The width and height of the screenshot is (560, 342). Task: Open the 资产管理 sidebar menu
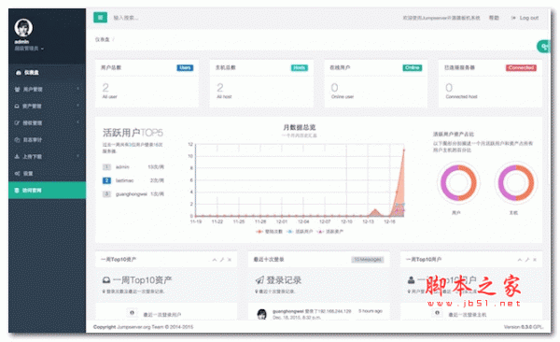[x=47, y=107]
